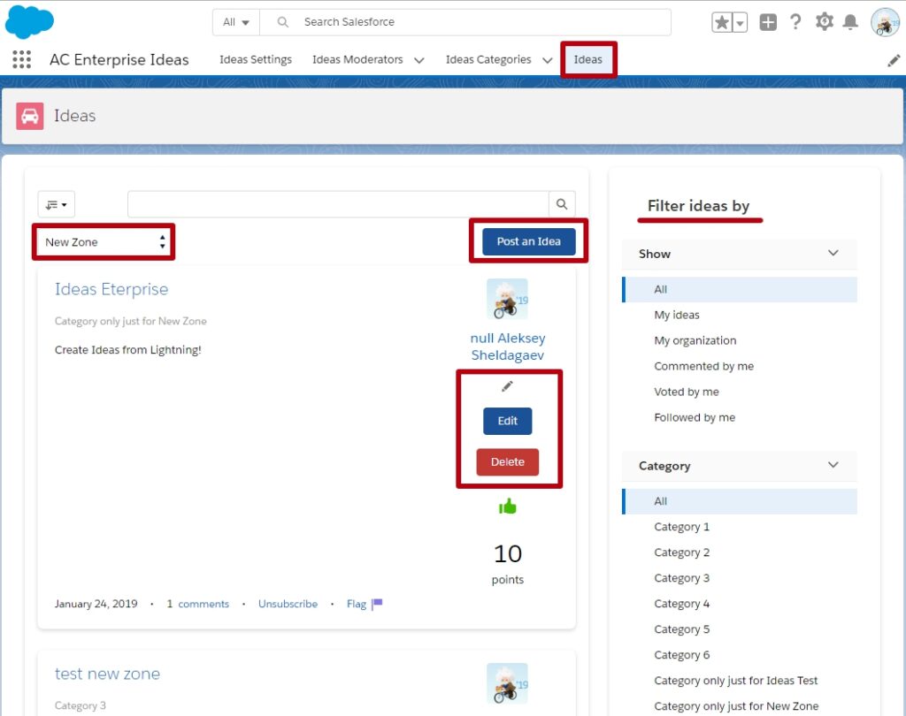Screen dimensions: 906x716
Task: Click the January 24, 2019 date
Action: [x=96, y=604]
